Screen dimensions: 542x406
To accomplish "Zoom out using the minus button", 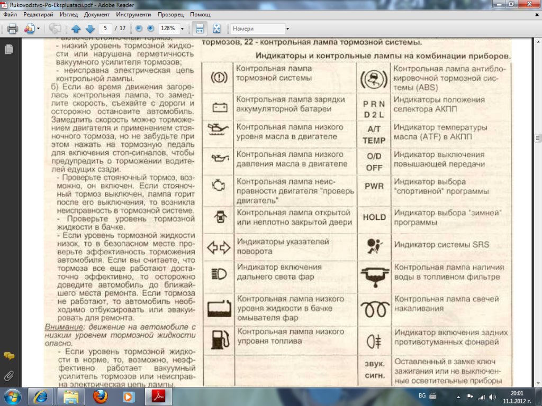I will coord(139,29).
